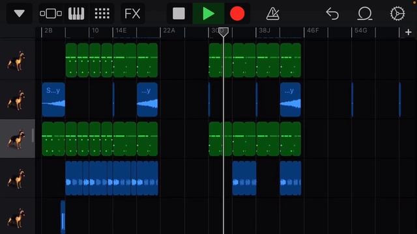Select the second dog track header
Image resolution: width=417 pixels, height=234 pixels.
(x=18, y=99)
